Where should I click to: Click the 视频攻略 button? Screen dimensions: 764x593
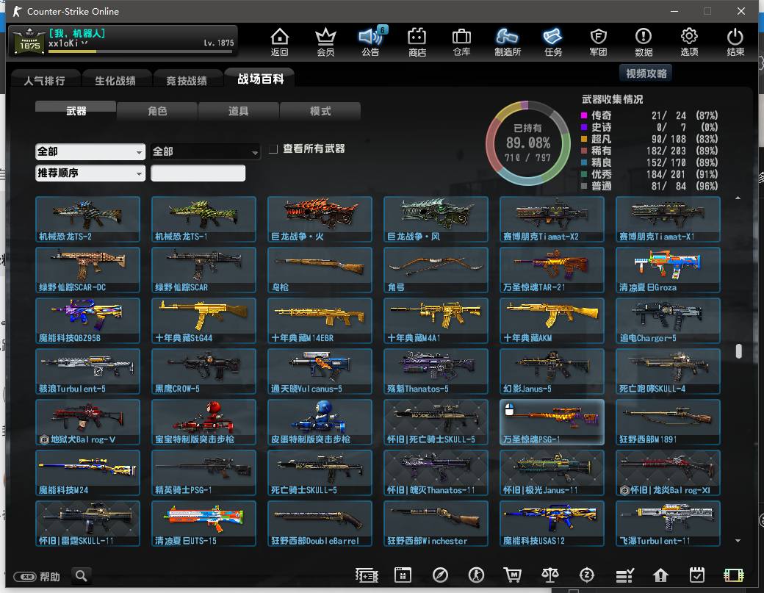coord(646,73)
